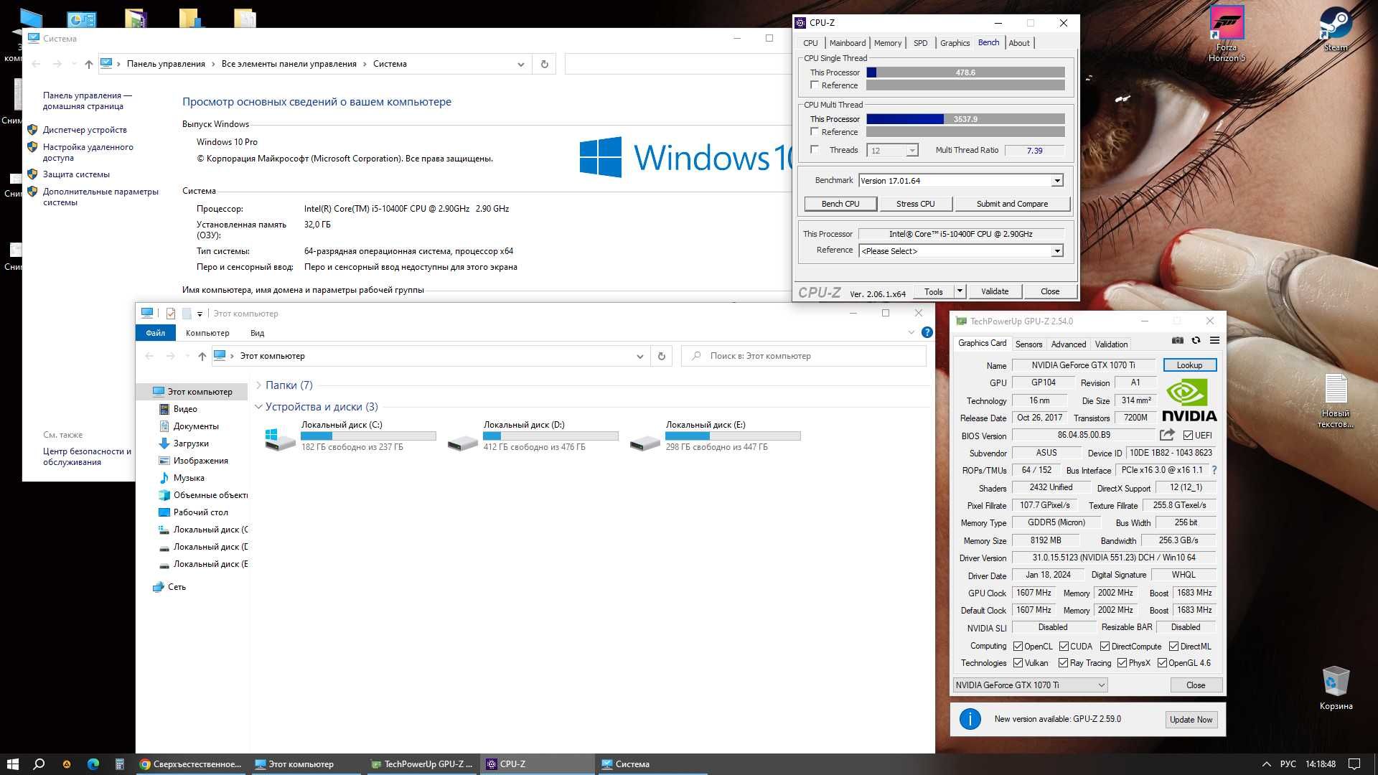Image resolution: width=1378 pixels, height=775 pixels.
Task: Collapse Устройства и диски section
Action: point(258,407)
